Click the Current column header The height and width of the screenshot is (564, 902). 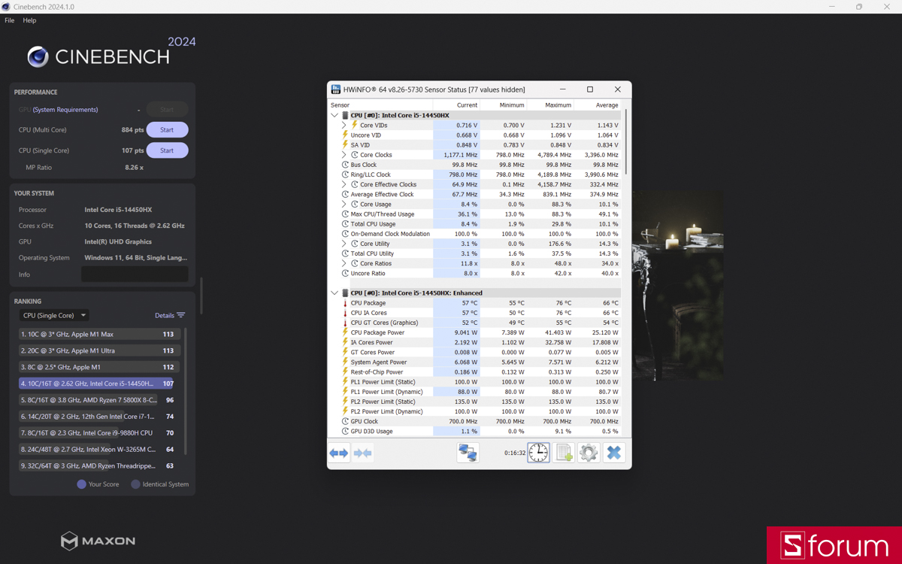click(456, 105)
